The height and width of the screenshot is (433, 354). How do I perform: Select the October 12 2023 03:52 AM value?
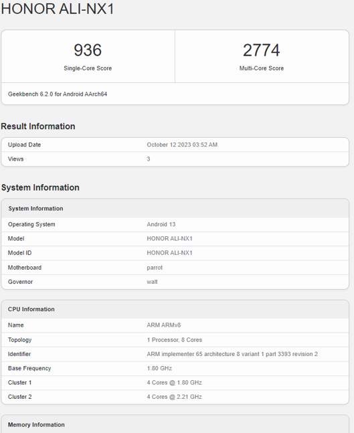point(182,145)
